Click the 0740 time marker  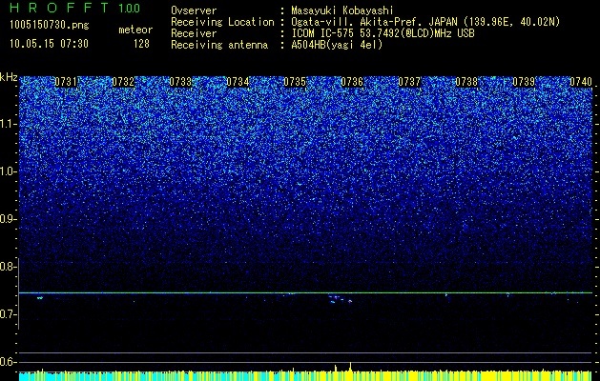tap(581, 82)
